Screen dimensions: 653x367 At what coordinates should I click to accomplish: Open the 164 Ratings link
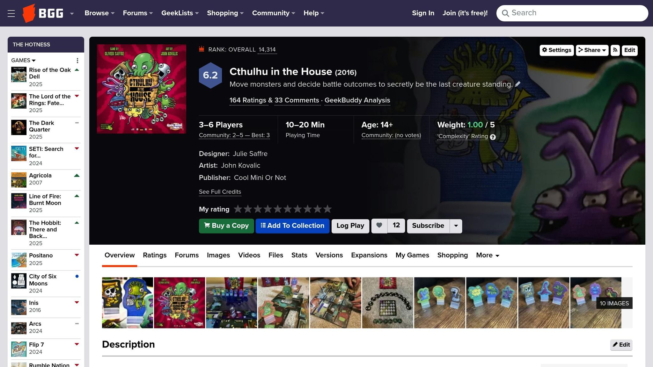click(248, 100)
